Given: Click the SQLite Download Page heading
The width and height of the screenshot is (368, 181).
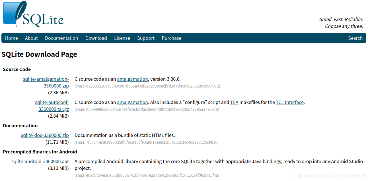Looking at the screenshot, I should tap(39, 54).
